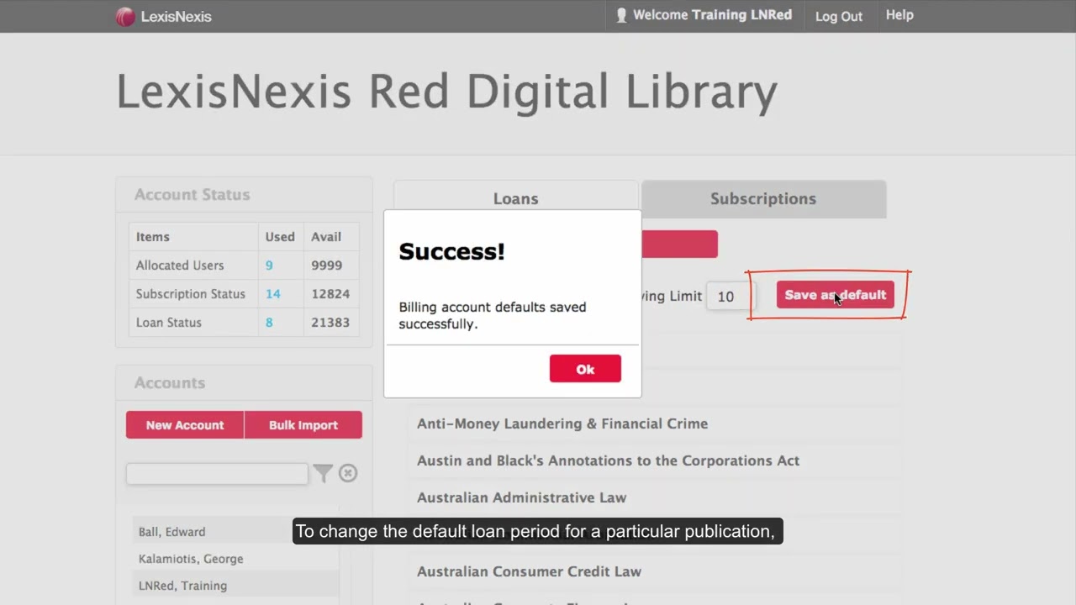Switch to the Loans tab
The height and width of the screenshot is (605, 1076).
pos(515,198)
